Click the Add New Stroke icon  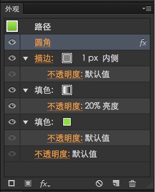pos(11,183)
